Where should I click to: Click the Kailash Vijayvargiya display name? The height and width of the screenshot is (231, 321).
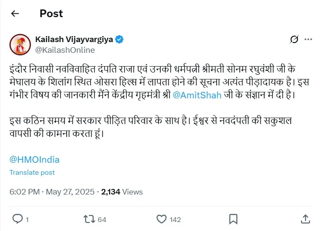point(73,40)
